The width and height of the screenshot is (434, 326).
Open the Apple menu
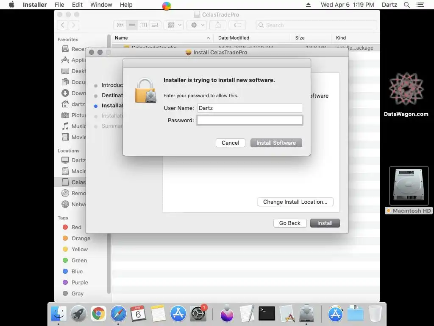click(x=11, y=5)
